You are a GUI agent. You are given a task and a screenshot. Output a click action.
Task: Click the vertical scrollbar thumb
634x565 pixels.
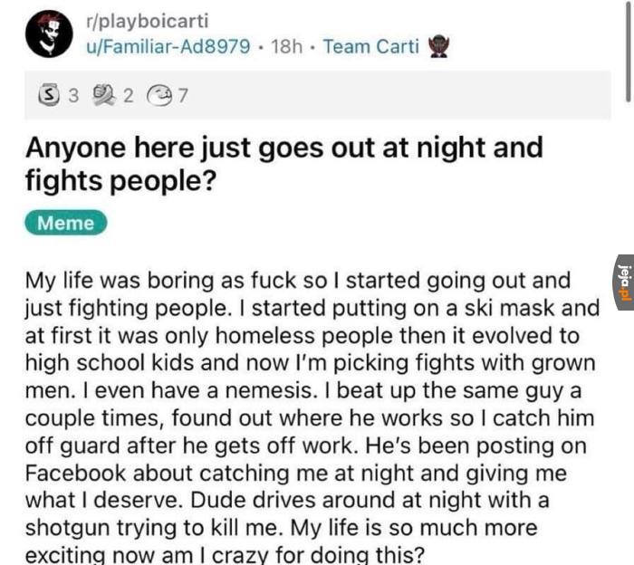pyautogui.click(x=629, y=51)
